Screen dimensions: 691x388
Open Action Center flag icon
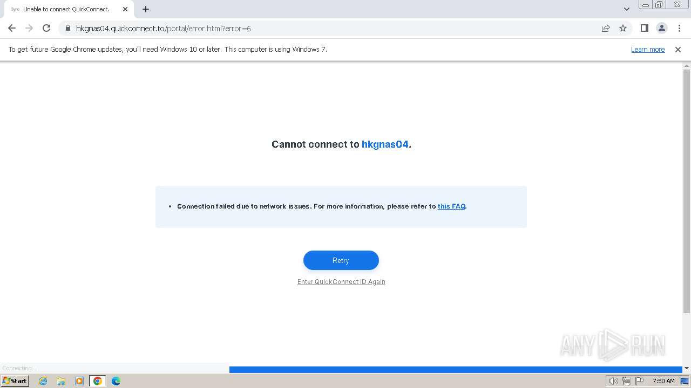click(640, 381)
